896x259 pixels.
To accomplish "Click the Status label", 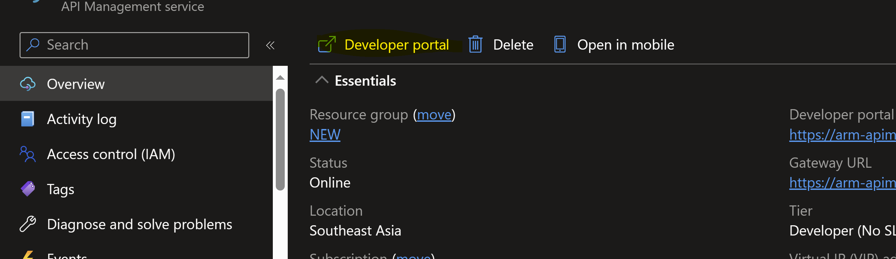I will pyautogui.click(x=329, y=163).
